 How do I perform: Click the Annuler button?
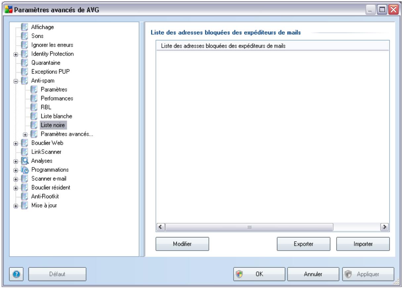point(314,274)
